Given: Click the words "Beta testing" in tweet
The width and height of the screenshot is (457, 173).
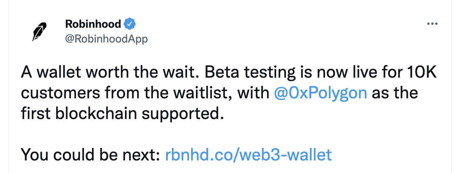Looking at the screenshot, I should coord(250,73).
